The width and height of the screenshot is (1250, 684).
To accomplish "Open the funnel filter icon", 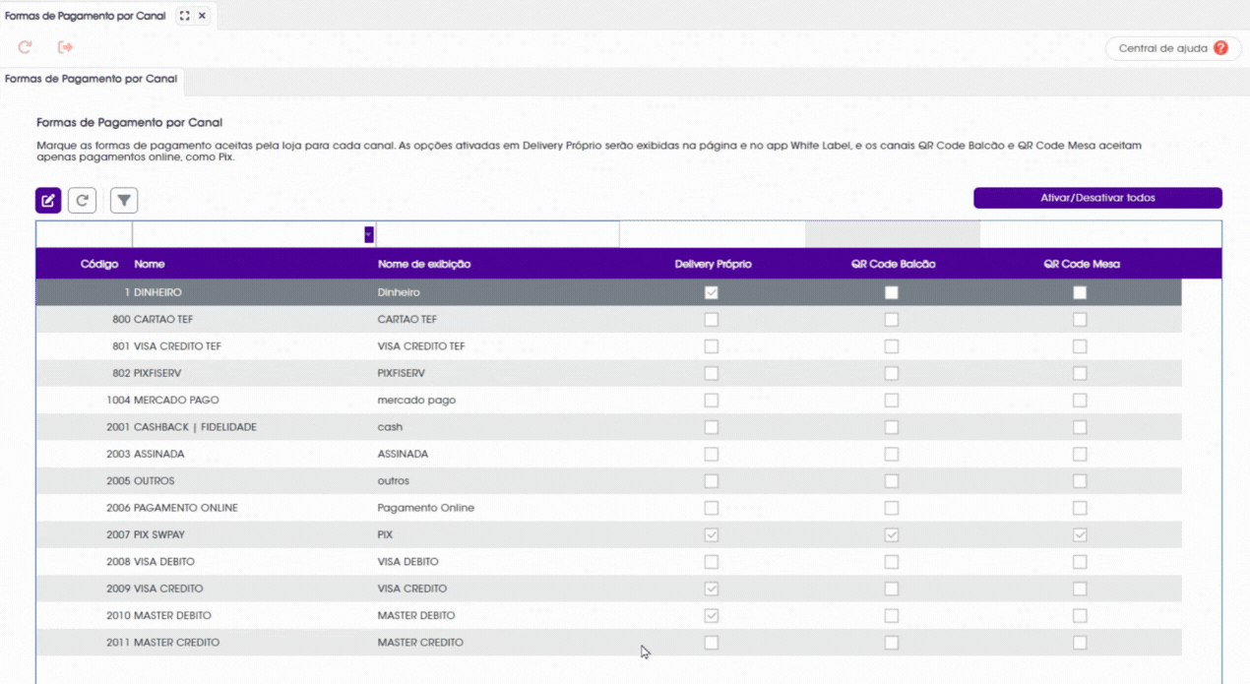I will coord(124,201).
